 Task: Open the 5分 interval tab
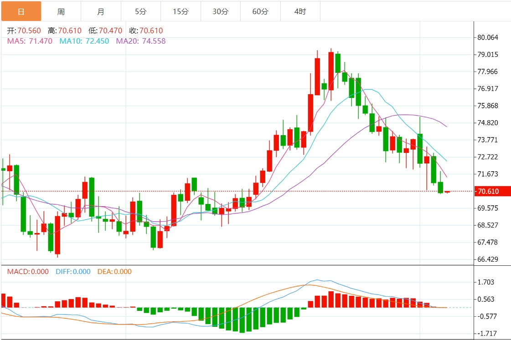click(141, 11)
